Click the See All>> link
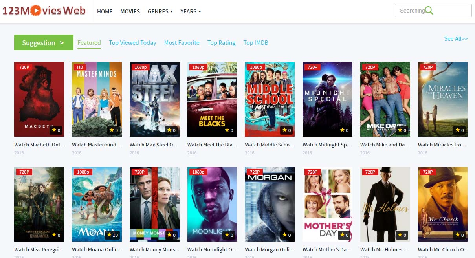The height and width of the screenshot is (258, 475). tap(456, 38)
